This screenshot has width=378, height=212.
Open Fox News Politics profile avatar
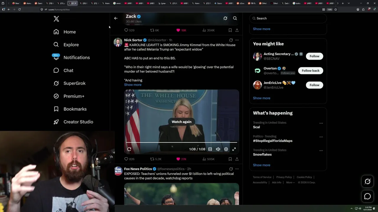pos(118,171)
